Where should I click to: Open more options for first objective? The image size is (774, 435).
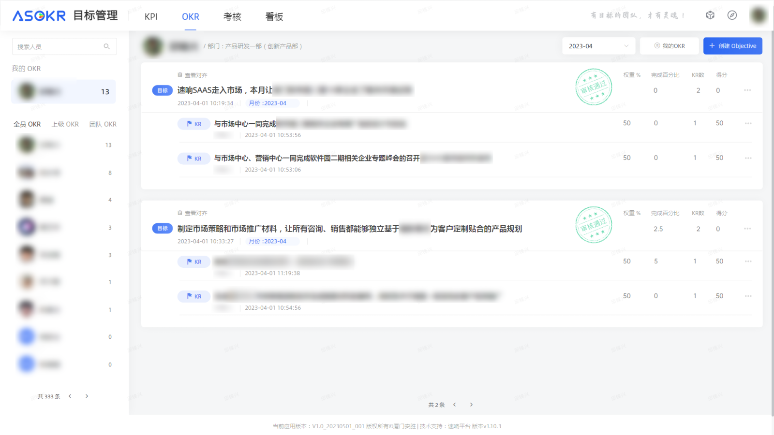tap(747, 90)
